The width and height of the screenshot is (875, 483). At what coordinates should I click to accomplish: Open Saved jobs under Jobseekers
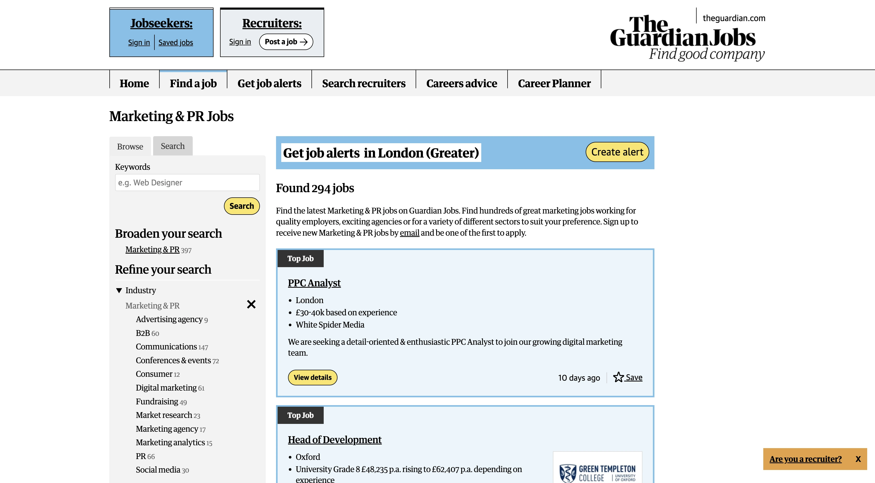(x=176, y=42)
